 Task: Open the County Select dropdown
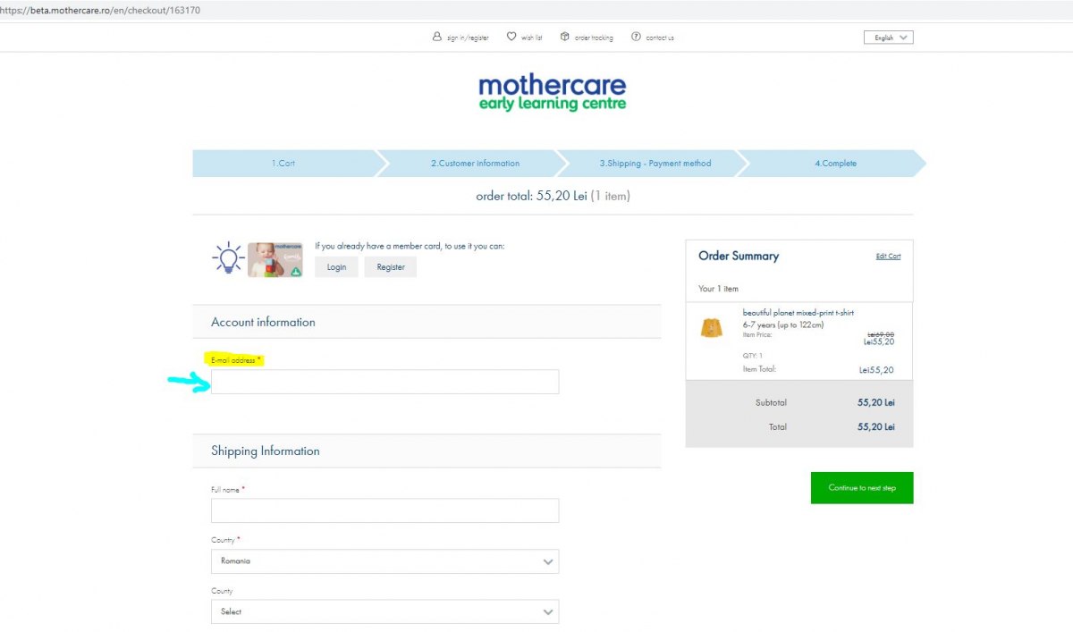tap(384, 611)
